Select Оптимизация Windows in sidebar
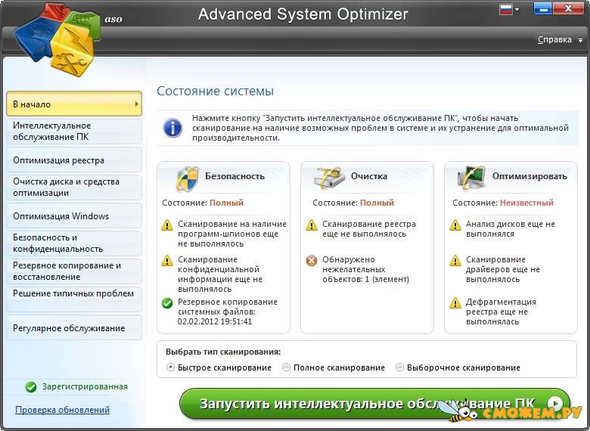 point(74,215)
